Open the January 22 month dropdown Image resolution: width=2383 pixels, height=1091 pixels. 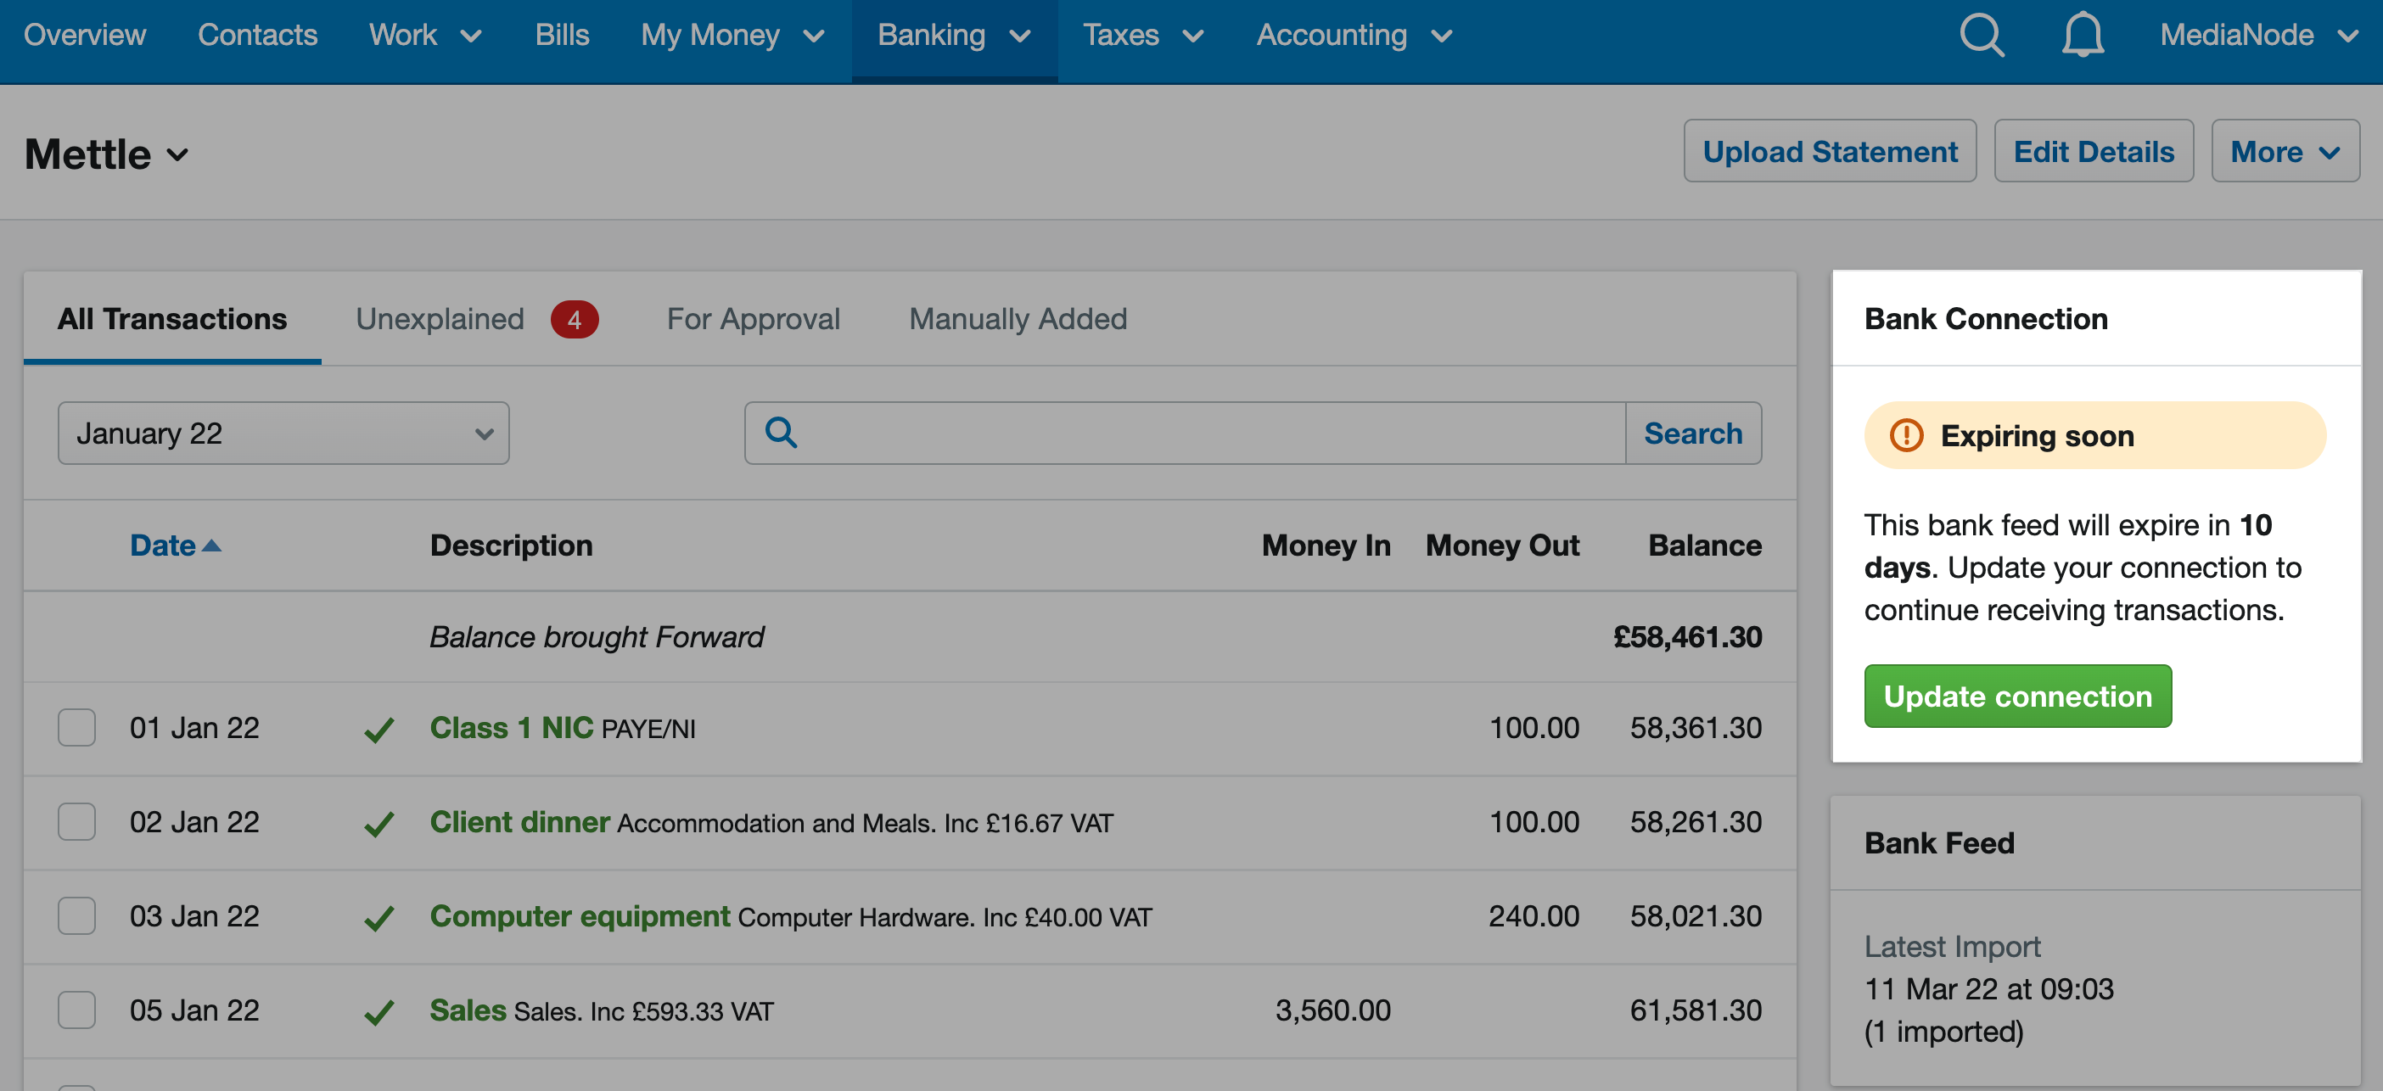(283, 433)
